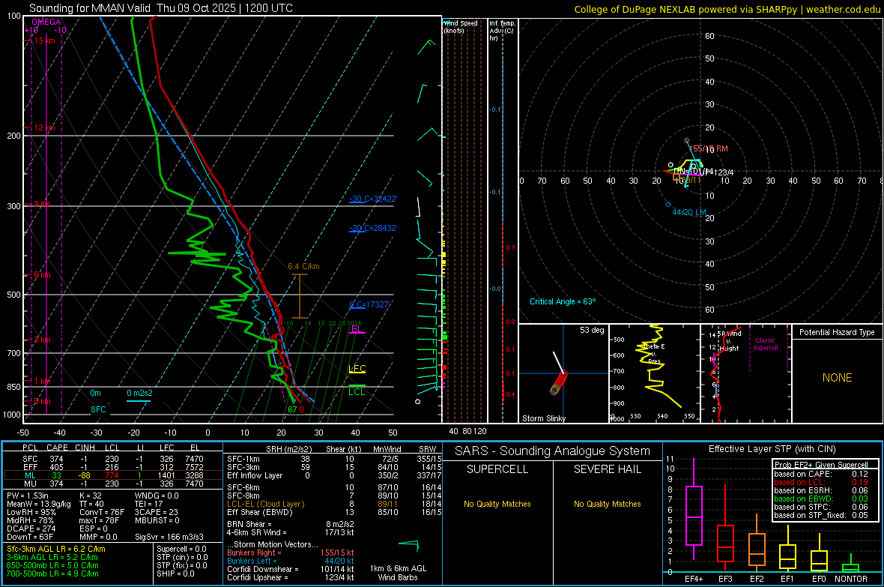
Task: Click the '-30 C=32422' temperature level label
Action: click(x=373, y=199)
